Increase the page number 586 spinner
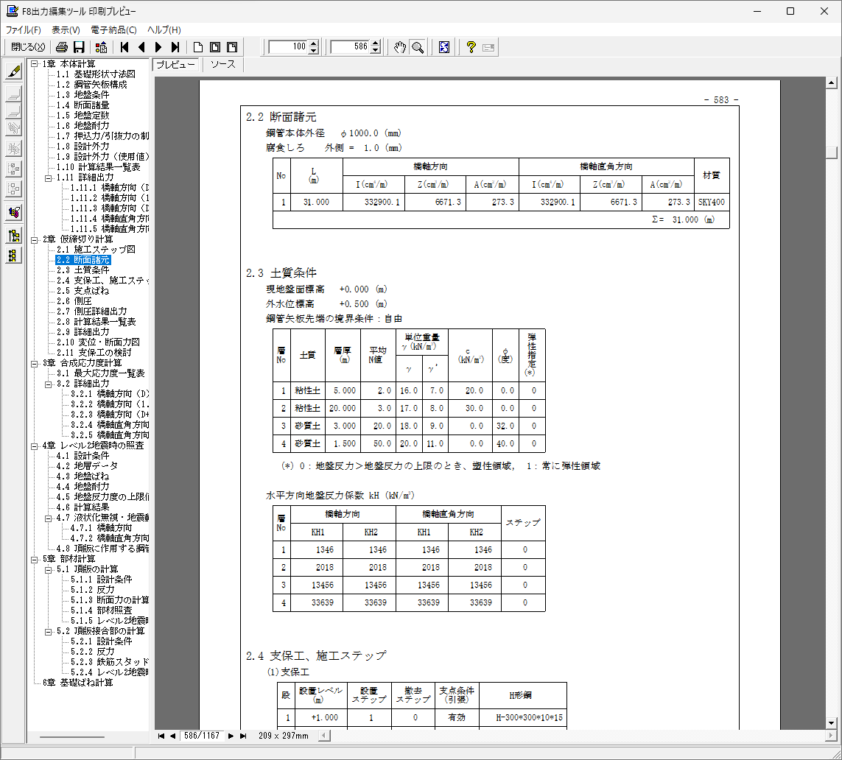Screen dimensions: 842x760 tap(376, 43)
